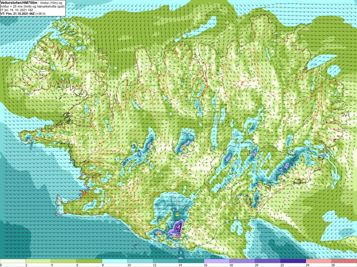Click the 'hámarkshviða (gult)' text
This screenshot has height=267, width=357.
(x=51, y=6)
